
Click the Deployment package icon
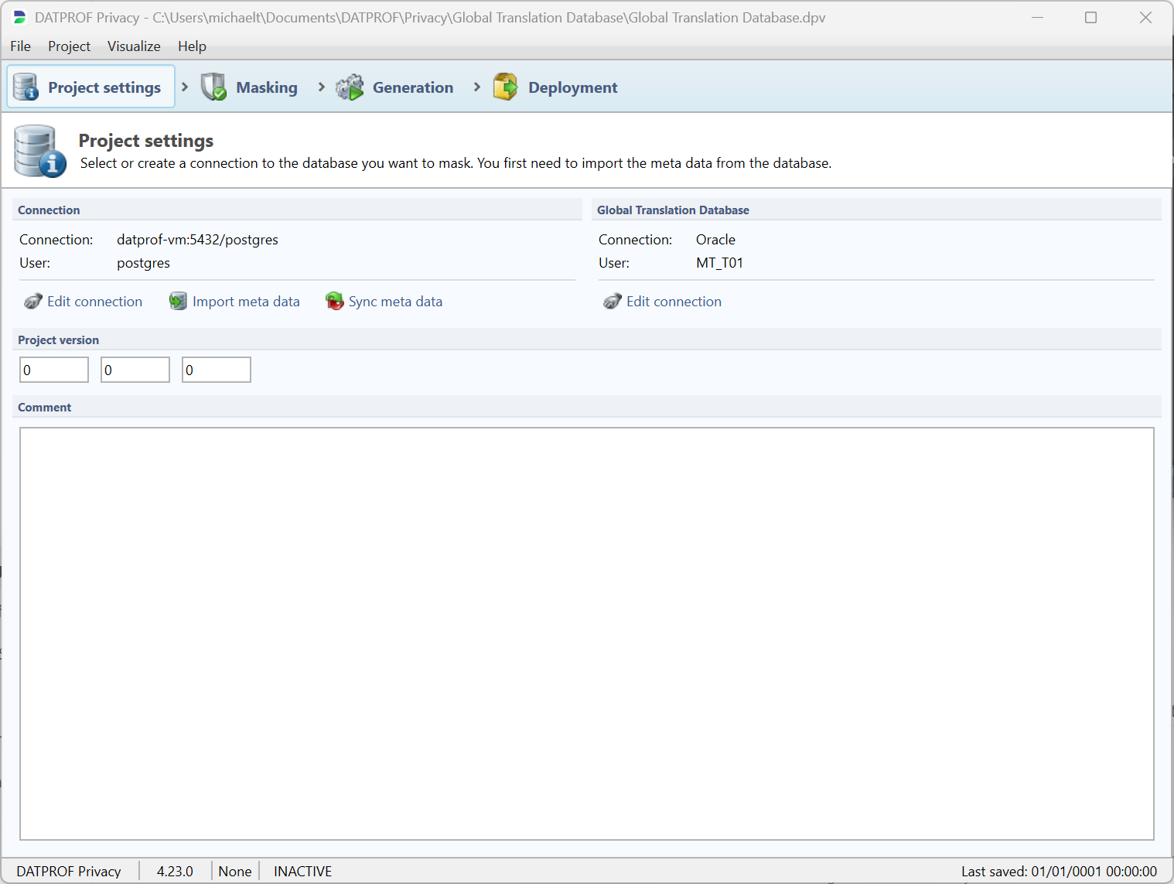click(x=506, y=87)
